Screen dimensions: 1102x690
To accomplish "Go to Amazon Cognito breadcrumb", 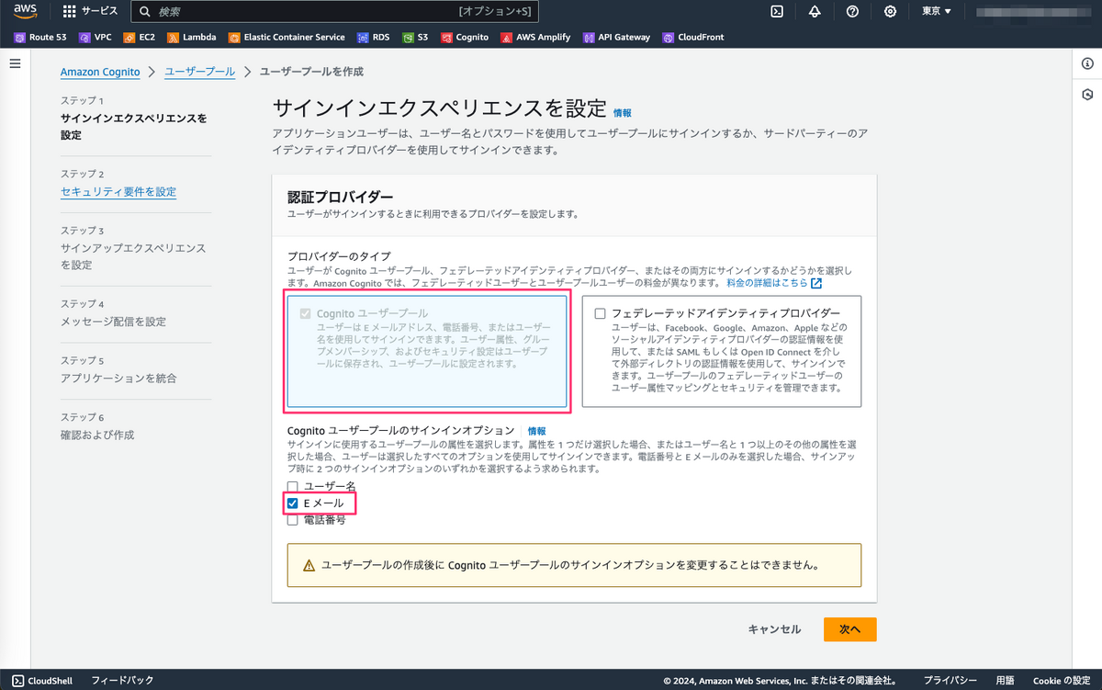I will coord(100,72).
